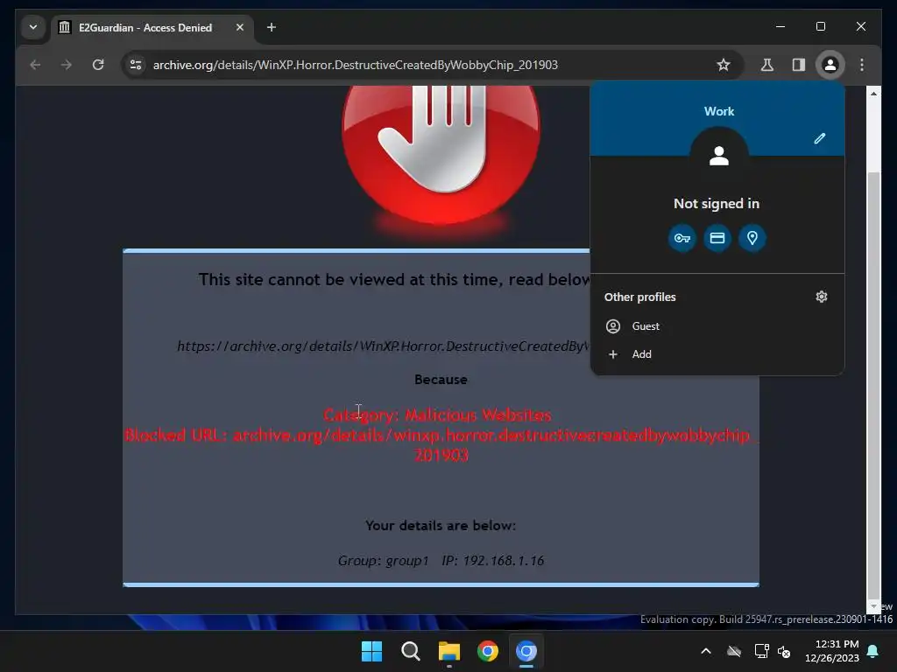View site information icon in address bar
Viewport: 897px width, 672px height.
136,65
